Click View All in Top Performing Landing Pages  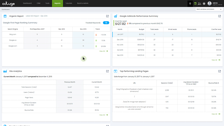click(216, 114)
